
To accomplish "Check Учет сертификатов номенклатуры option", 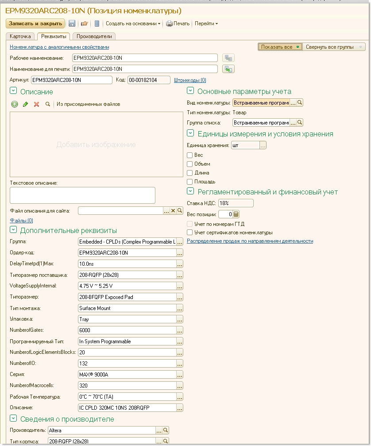I will pos(190,232).
